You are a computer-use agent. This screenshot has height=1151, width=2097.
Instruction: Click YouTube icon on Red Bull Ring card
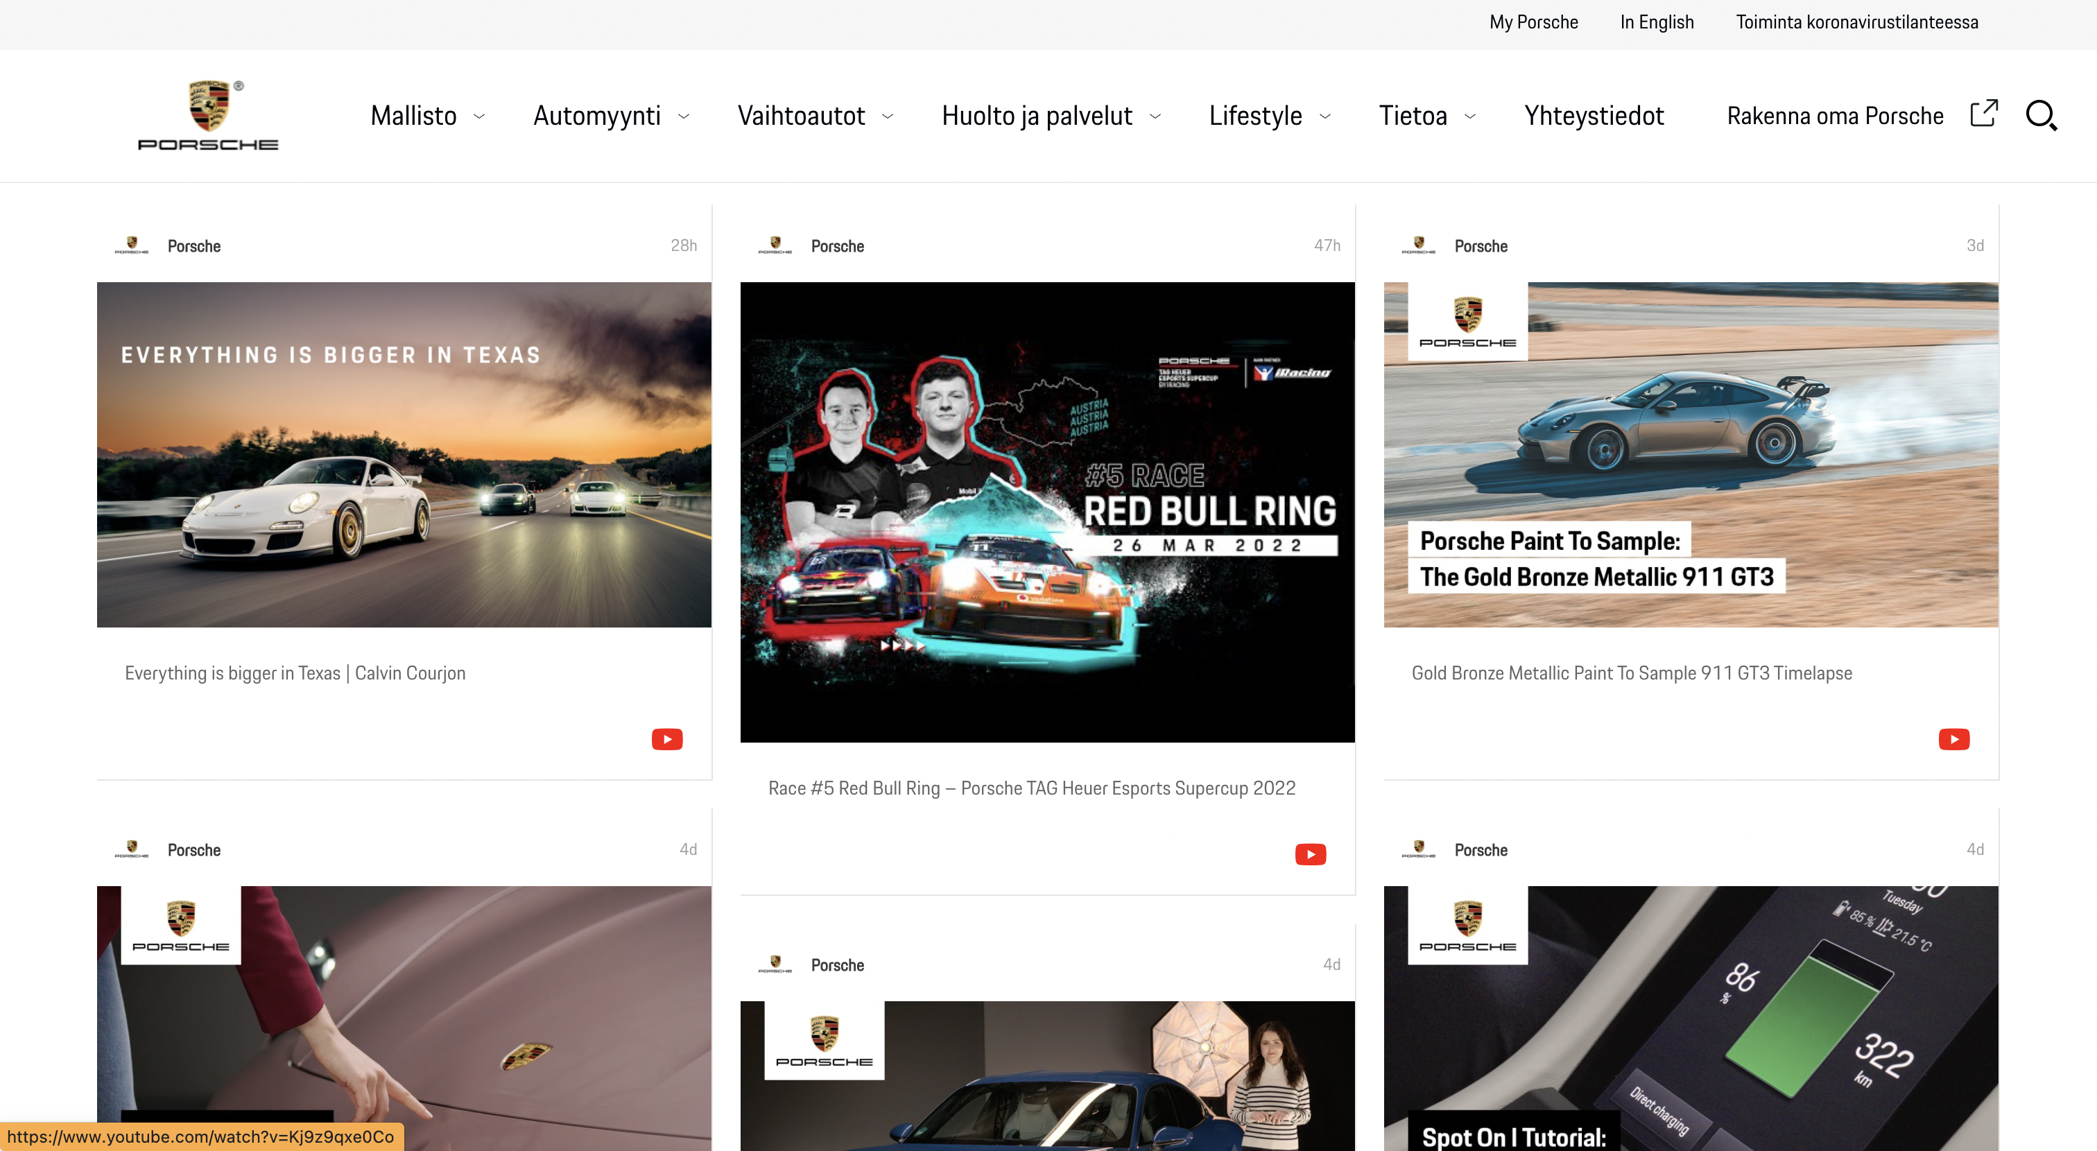pos(1311,854)
